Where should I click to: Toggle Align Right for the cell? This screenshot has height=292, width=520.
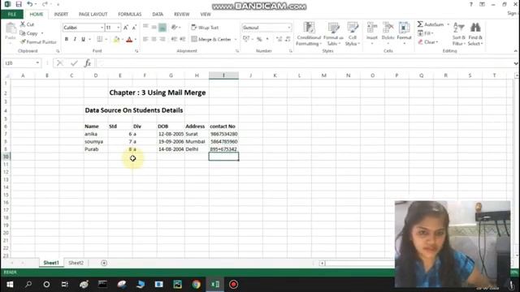(x=162, y=39)
